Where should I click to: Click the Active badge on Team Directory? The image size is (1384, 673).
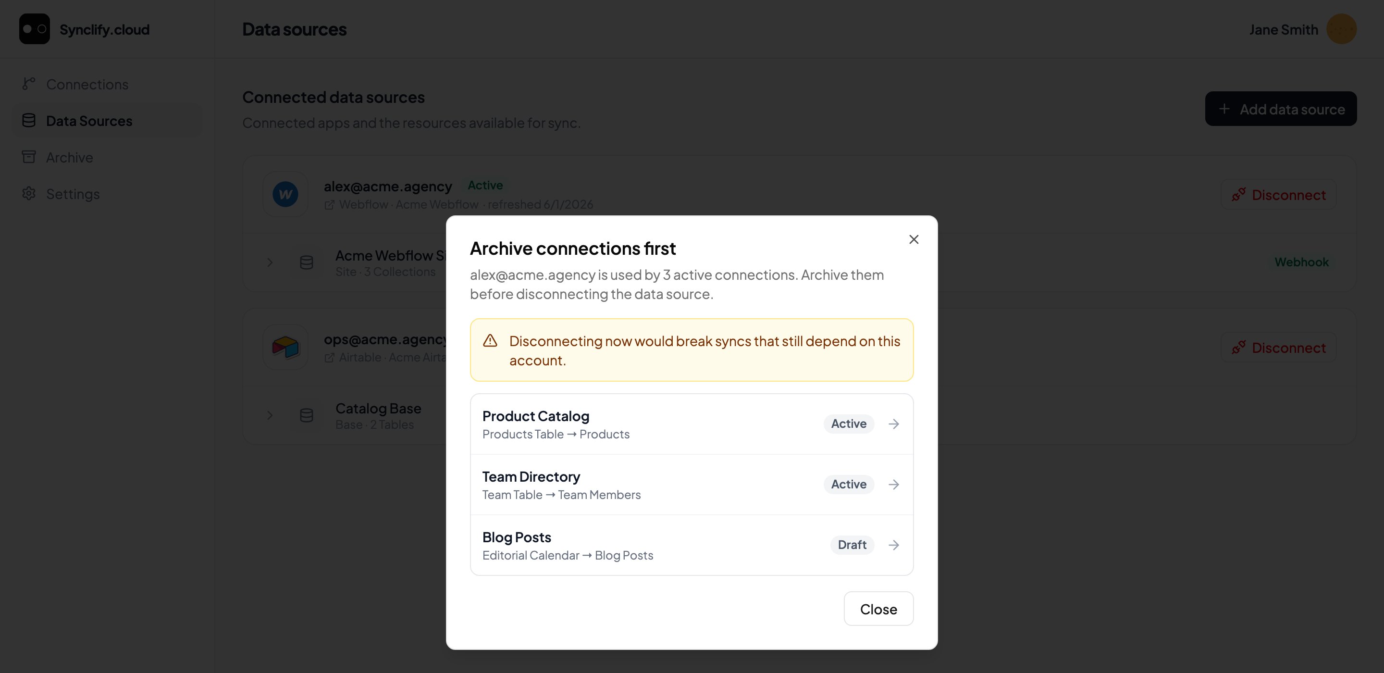848,485
